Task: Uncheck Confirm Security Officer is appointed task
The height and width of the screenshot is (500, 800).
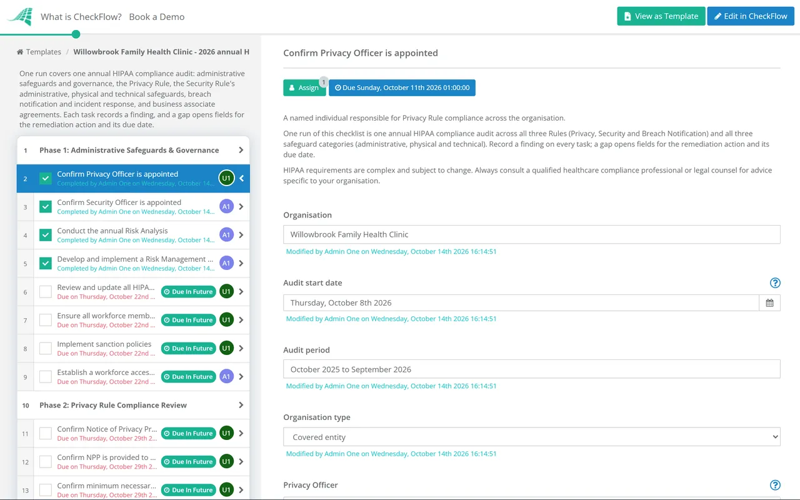Action: 46,207
